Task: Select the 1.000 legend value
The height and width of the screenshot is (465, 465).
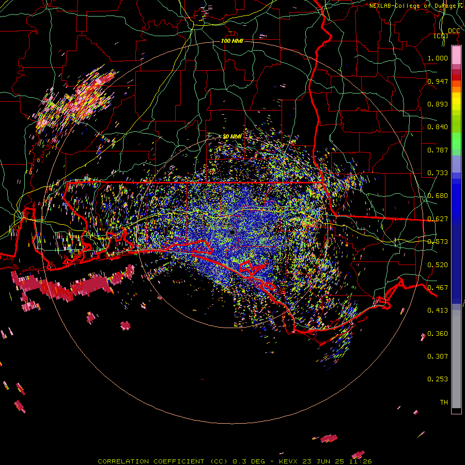Action: click(438, 58)
